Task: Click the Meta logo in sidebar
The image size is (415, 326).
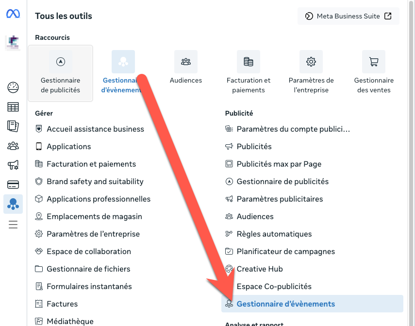Action: [13, 14]
